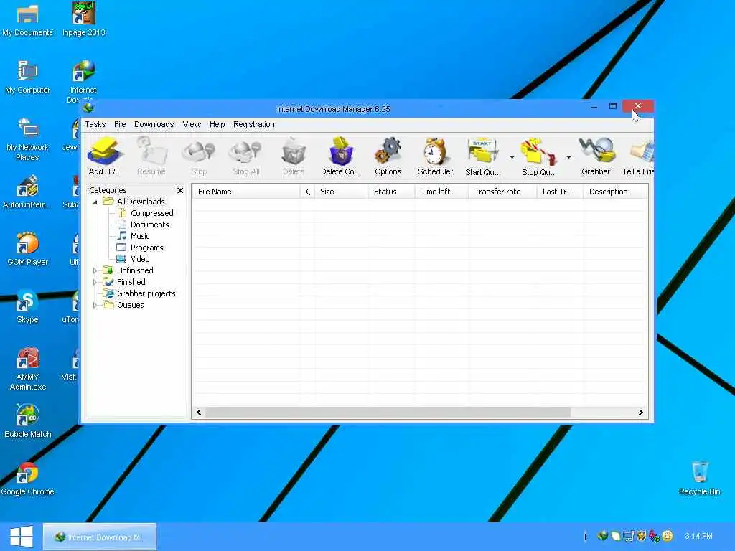Click the Tell a Friend toolbar icon
The image size is (735, 551).
[638, 156]
